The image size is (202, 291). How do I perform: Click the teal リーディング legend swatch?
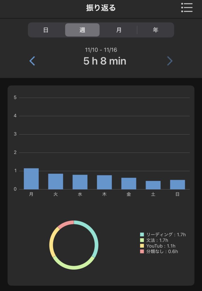pos(142,234)
